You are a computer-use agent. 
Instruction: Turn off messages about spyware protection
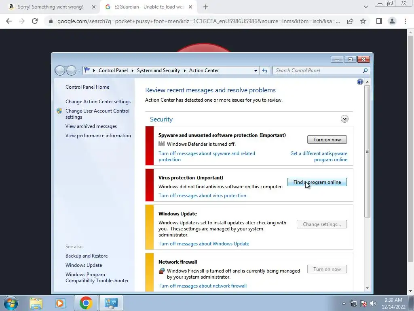point(207,157)
